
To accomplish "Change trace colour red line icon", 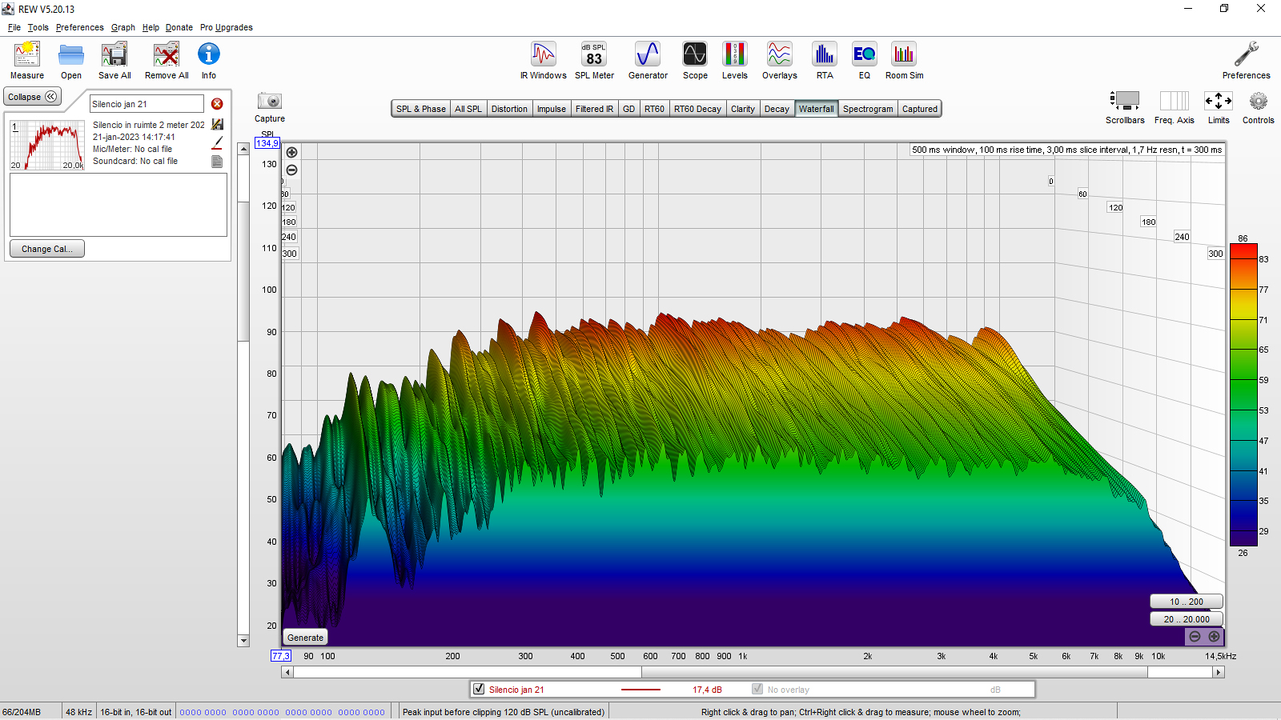I will pos(217,143).
